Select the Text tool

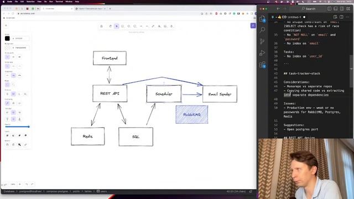tap(159, 26)
